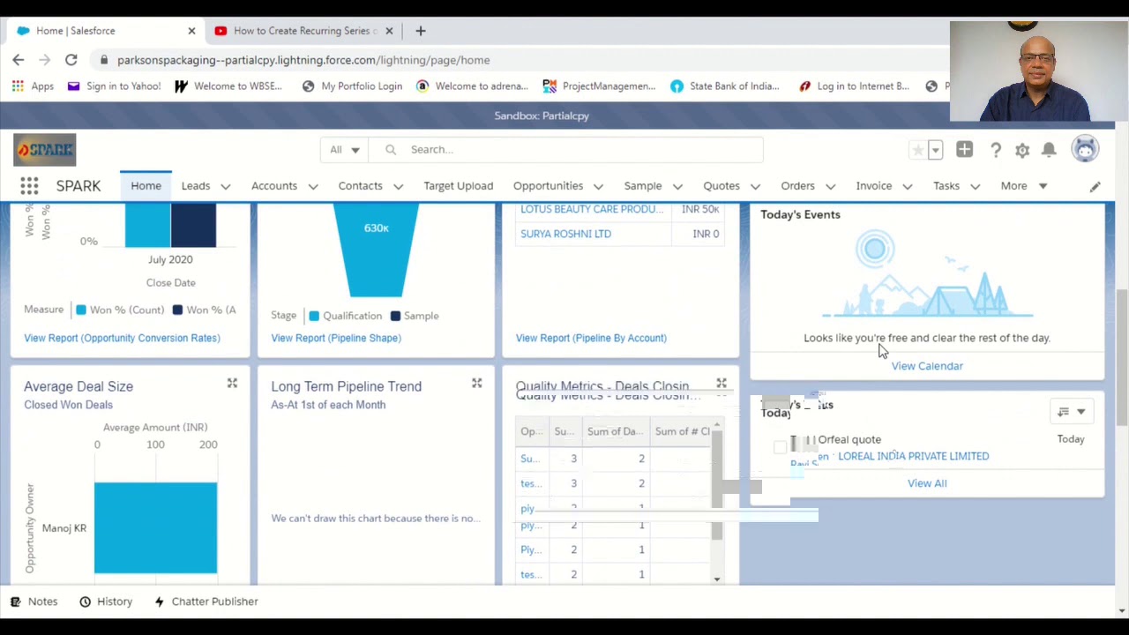Open the Help question mark icon
Screen dimensions: 1129x635
[x=996, y=150]
